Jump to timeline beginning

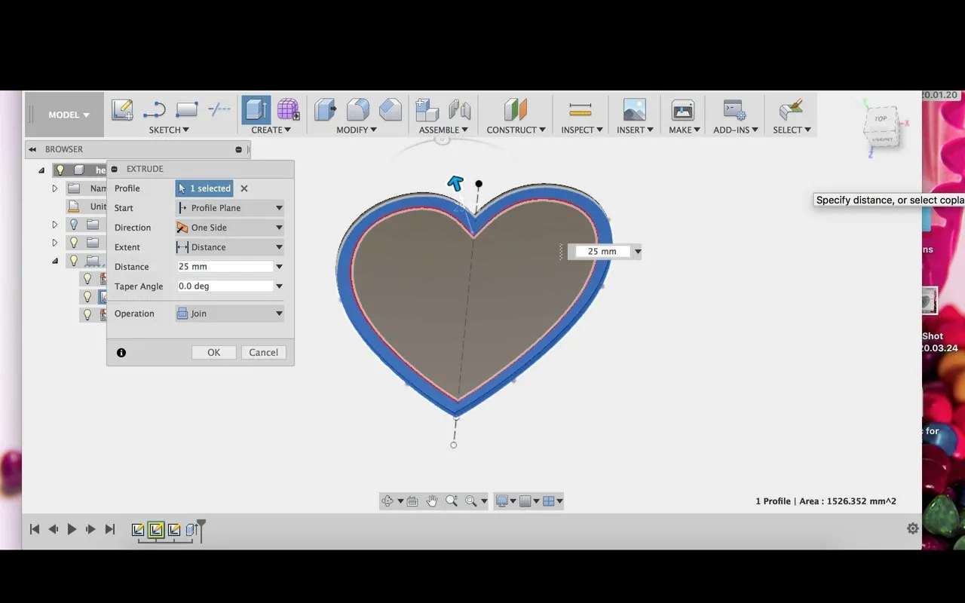[x=35, y=529]
